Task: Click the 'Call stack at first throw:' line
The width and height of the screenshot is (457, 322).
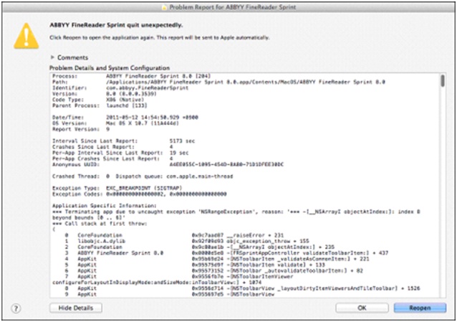Action: [100, 223]
